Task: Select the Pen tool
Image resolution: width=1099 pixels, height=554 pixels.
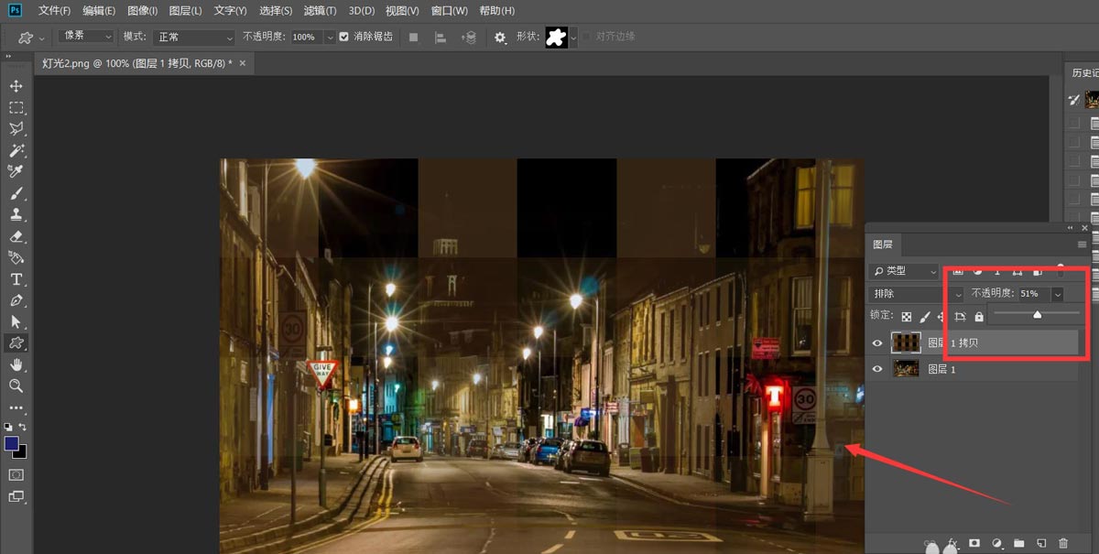Action: pyautogui.click(x=16, y=300)
